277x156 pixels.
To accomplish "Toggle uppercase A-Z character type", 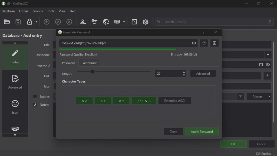I will (x=84, y=100).
